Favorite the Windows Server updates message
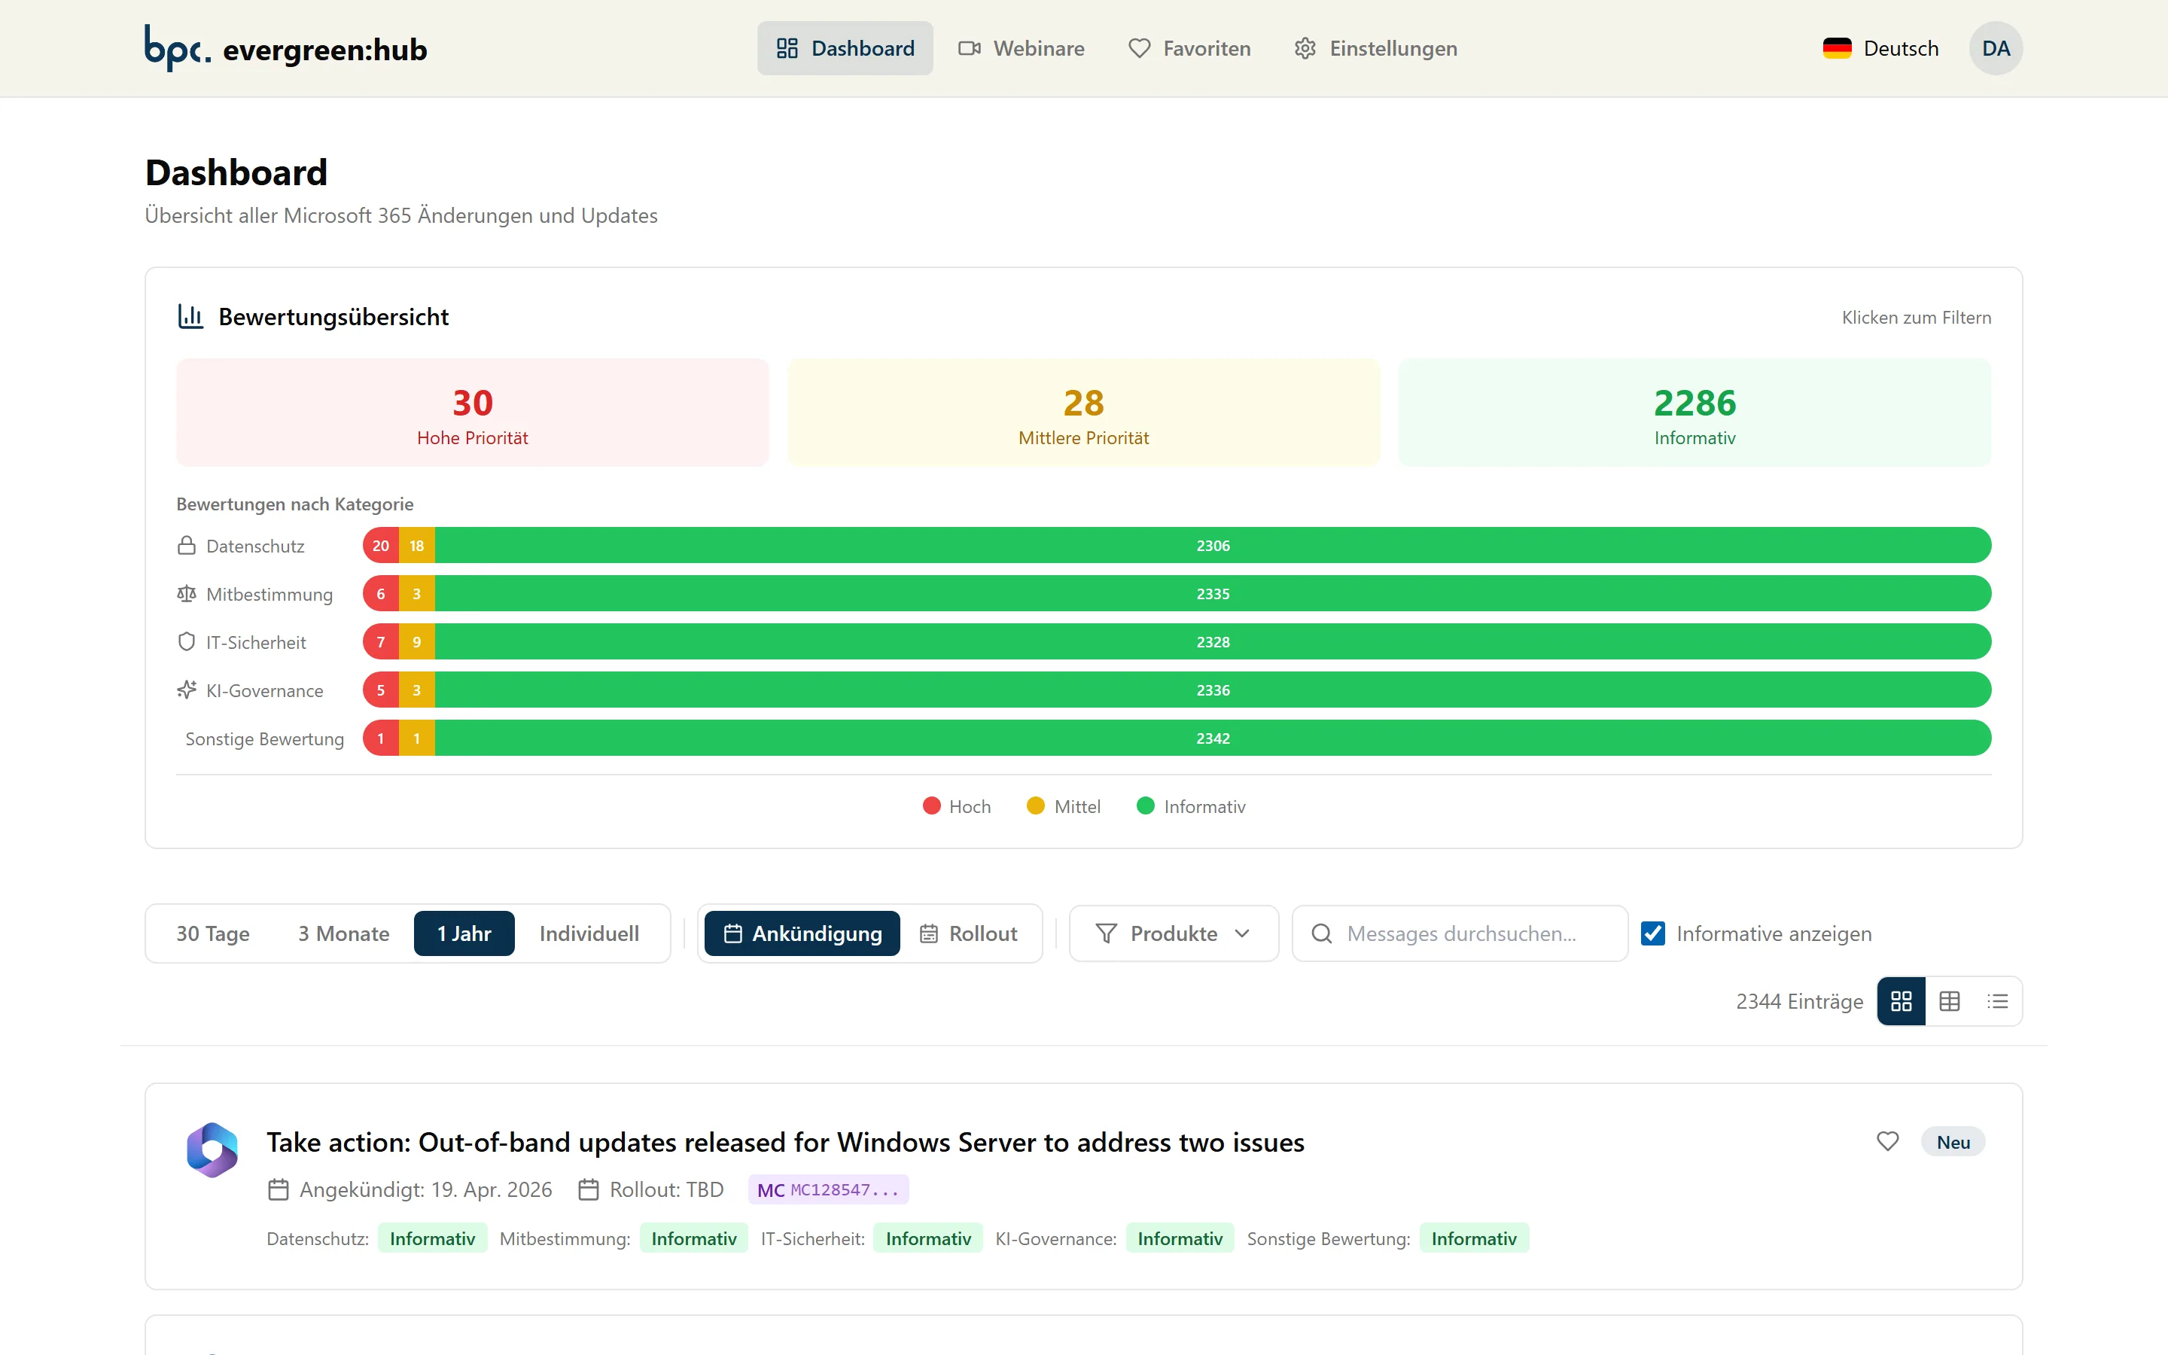The width and height of the screenshot is (2168, 1355). (1888, 1140)
